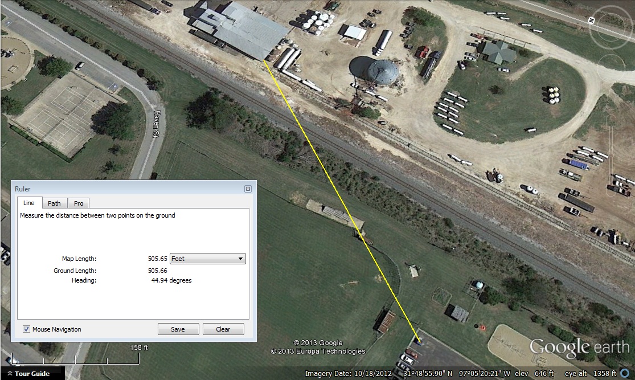Viewport: 635px width, 380px height.
Task: Click the Clear button
Action: click(223, 329)
